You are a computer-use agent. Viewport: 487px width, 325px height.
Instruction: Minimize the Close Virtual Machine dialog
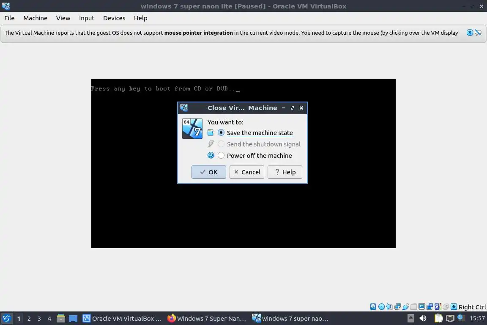[x=284, y=108]
